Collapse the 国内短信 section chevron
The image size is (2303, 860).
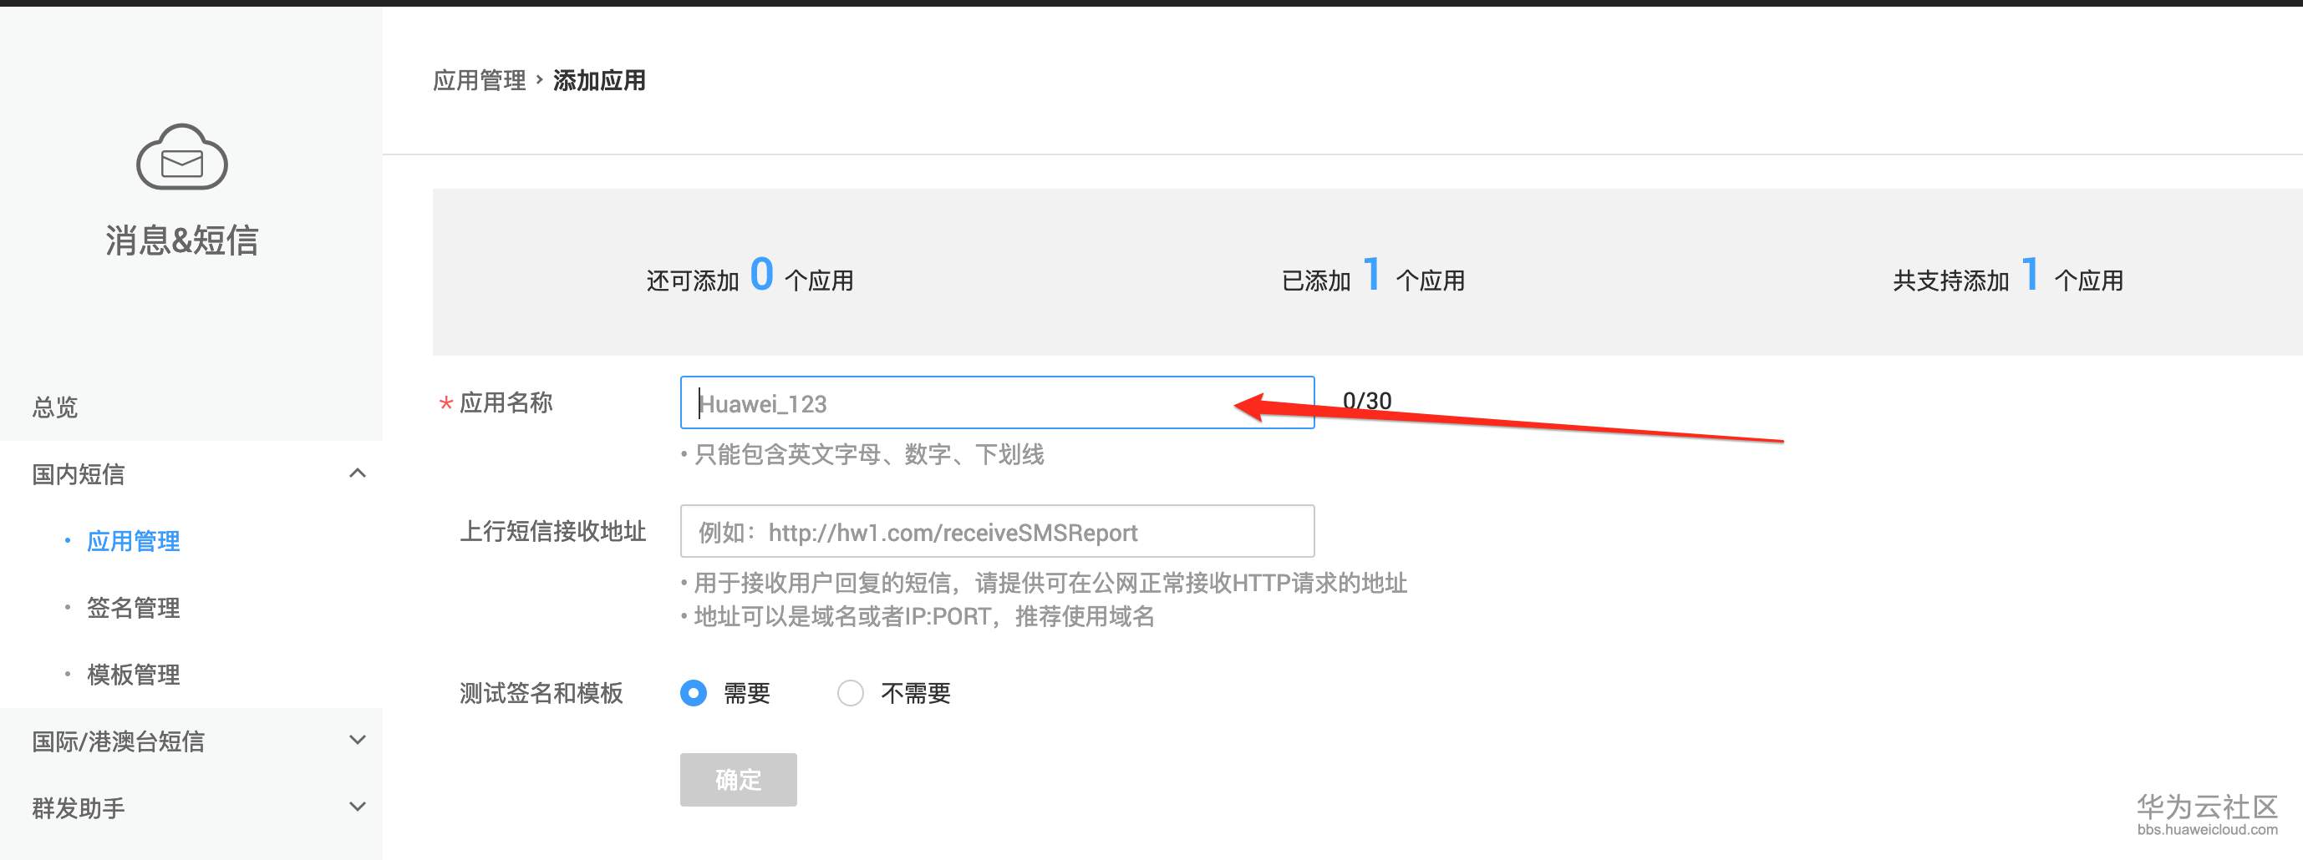coord(358,473)
